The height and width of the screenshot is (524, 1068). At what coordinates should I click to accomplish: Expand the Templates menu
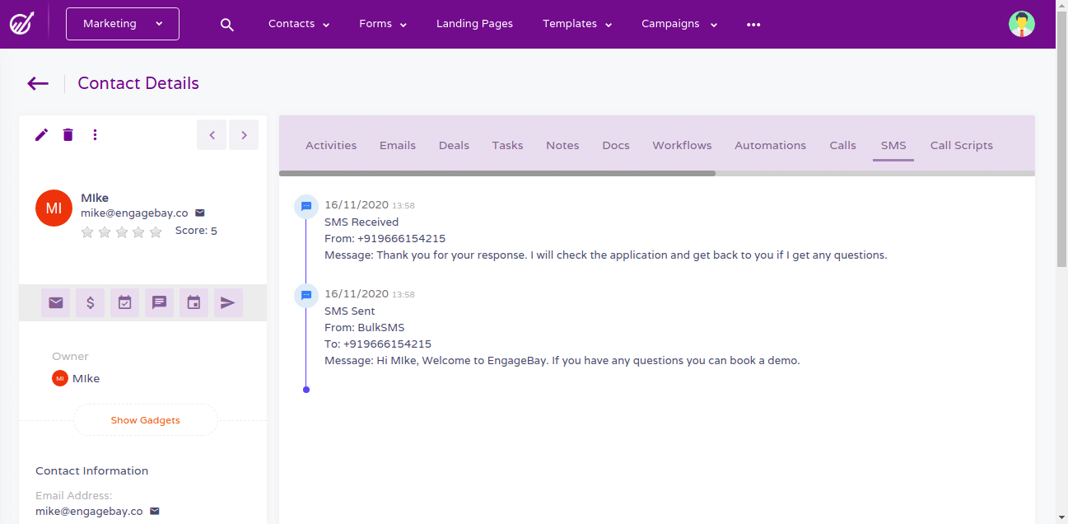(x=577, y=24)
